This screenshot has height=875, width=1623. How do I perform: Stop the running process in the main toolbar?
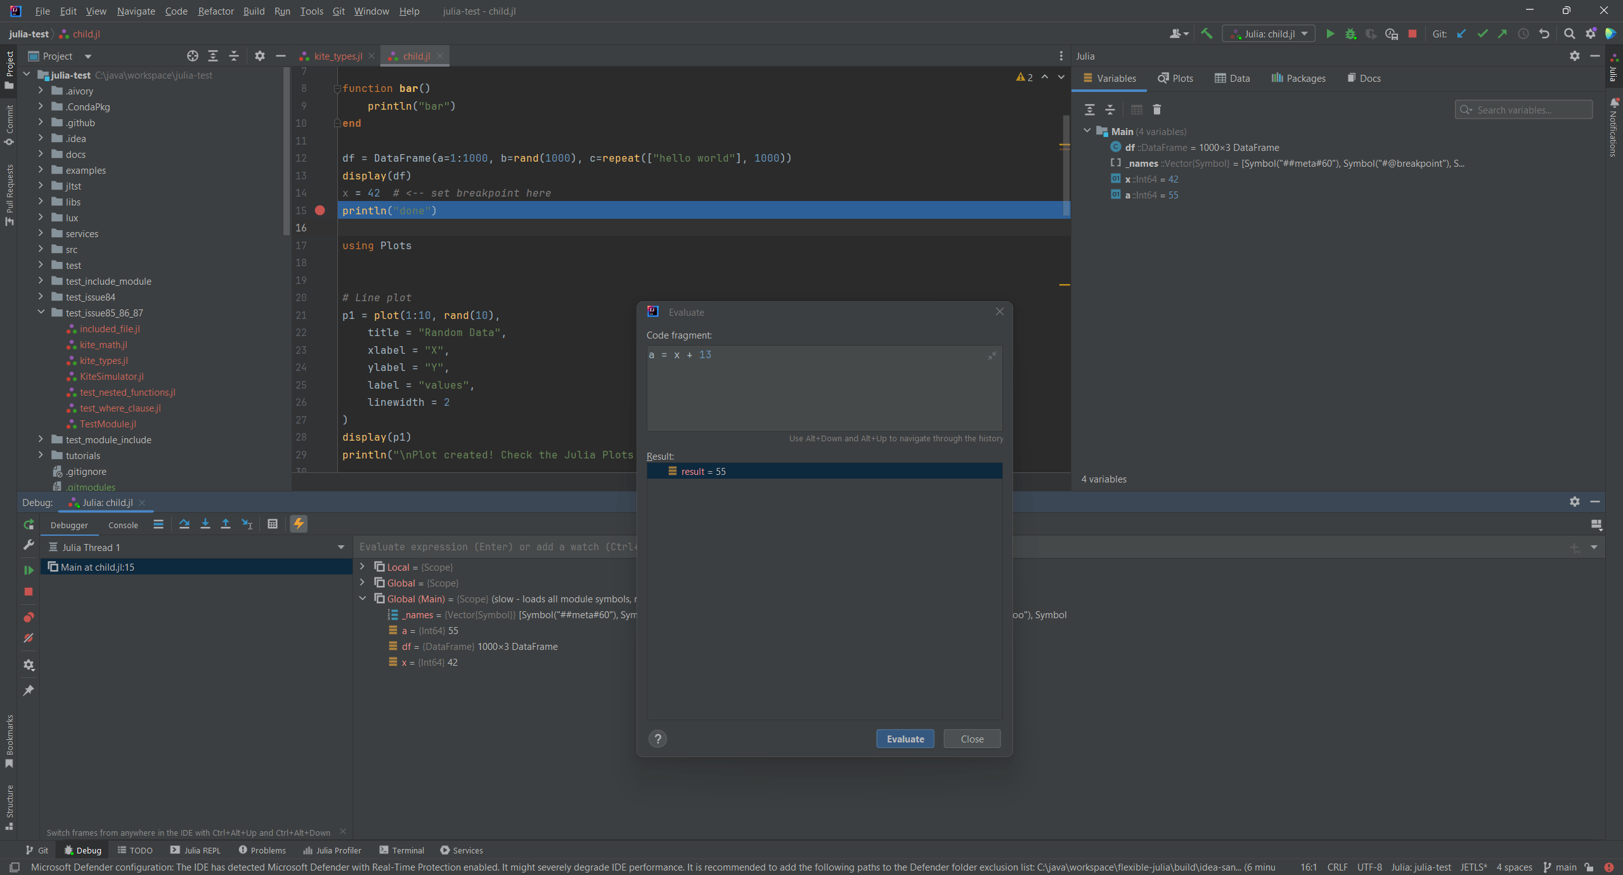click(1412, 34)
